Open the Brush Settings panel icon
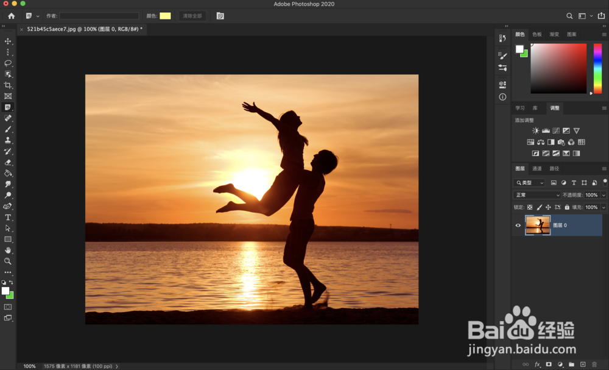This screenshot has height=370, width=609. pyautogui.click(x=502, y=55)
